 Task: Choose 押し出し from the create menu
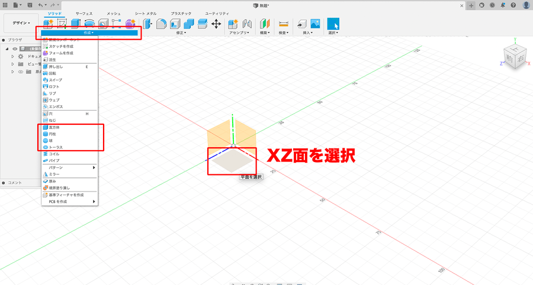pos(70,66)
